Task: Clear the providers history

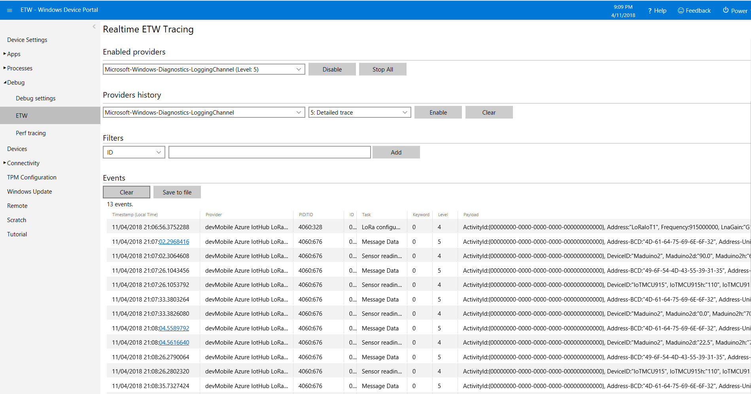Action: pos(489,112)
